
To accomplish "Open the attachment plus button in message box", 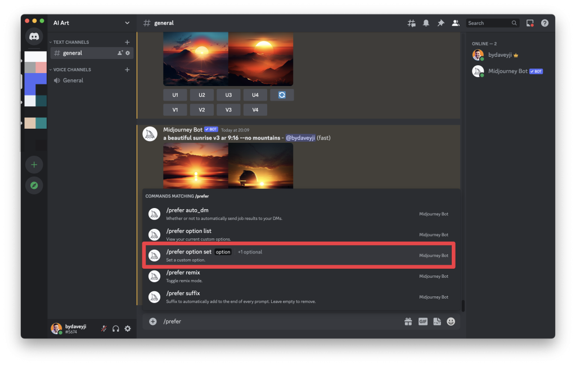I will pyautogui.click(x=153, y=322).
